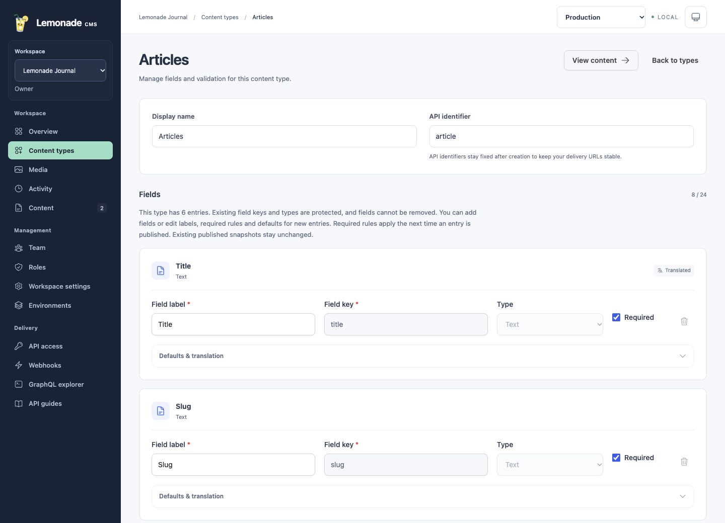
Task: Open Roles in the sidebar
Action: (60, 267)
